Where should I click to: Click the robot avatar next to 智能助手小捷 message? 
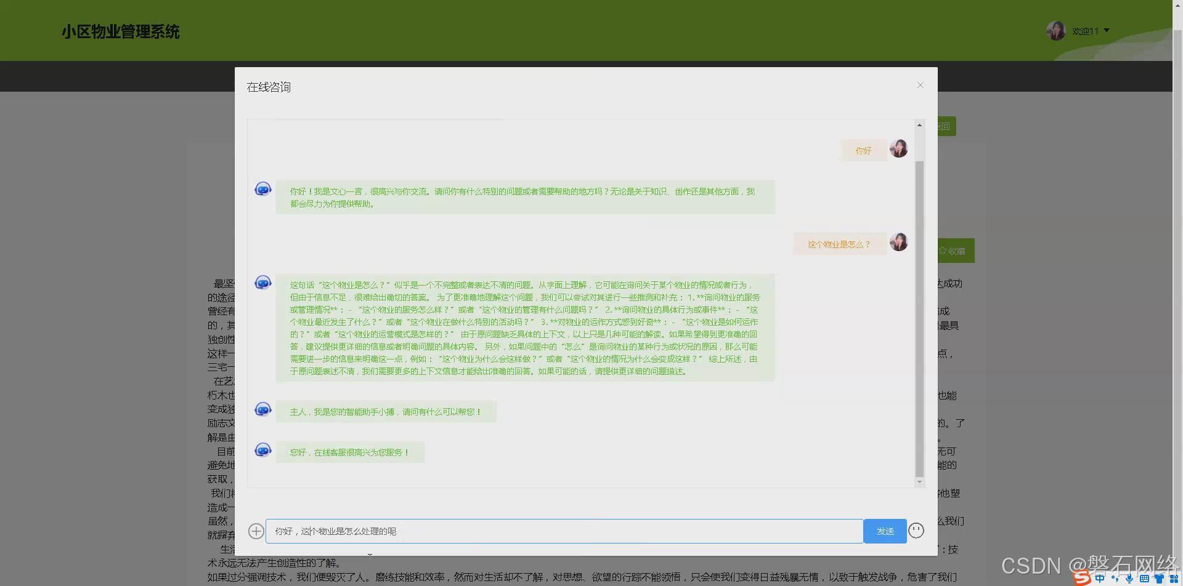(263, 409)
